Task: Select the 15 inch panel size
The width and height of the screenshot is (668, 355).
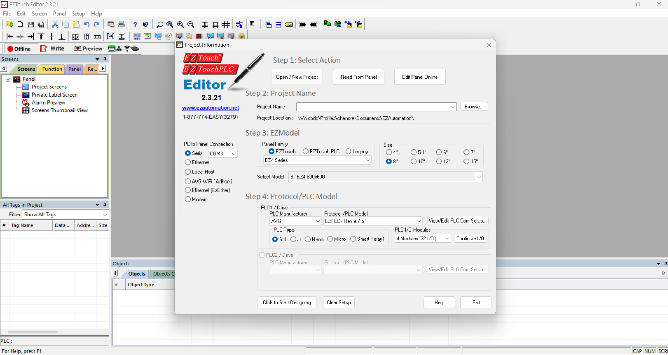Action: (x=467, y=161)
